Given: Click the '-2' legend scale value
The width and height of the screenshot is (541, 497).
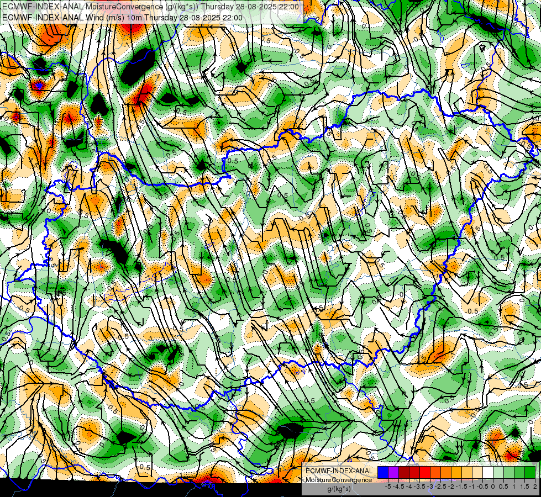Looking at the screenshot, I should point(451,487).
